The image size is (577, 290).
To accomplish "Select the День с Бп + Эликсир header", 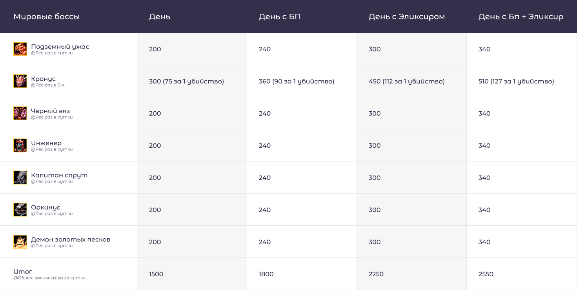I will tap(521, 17).
